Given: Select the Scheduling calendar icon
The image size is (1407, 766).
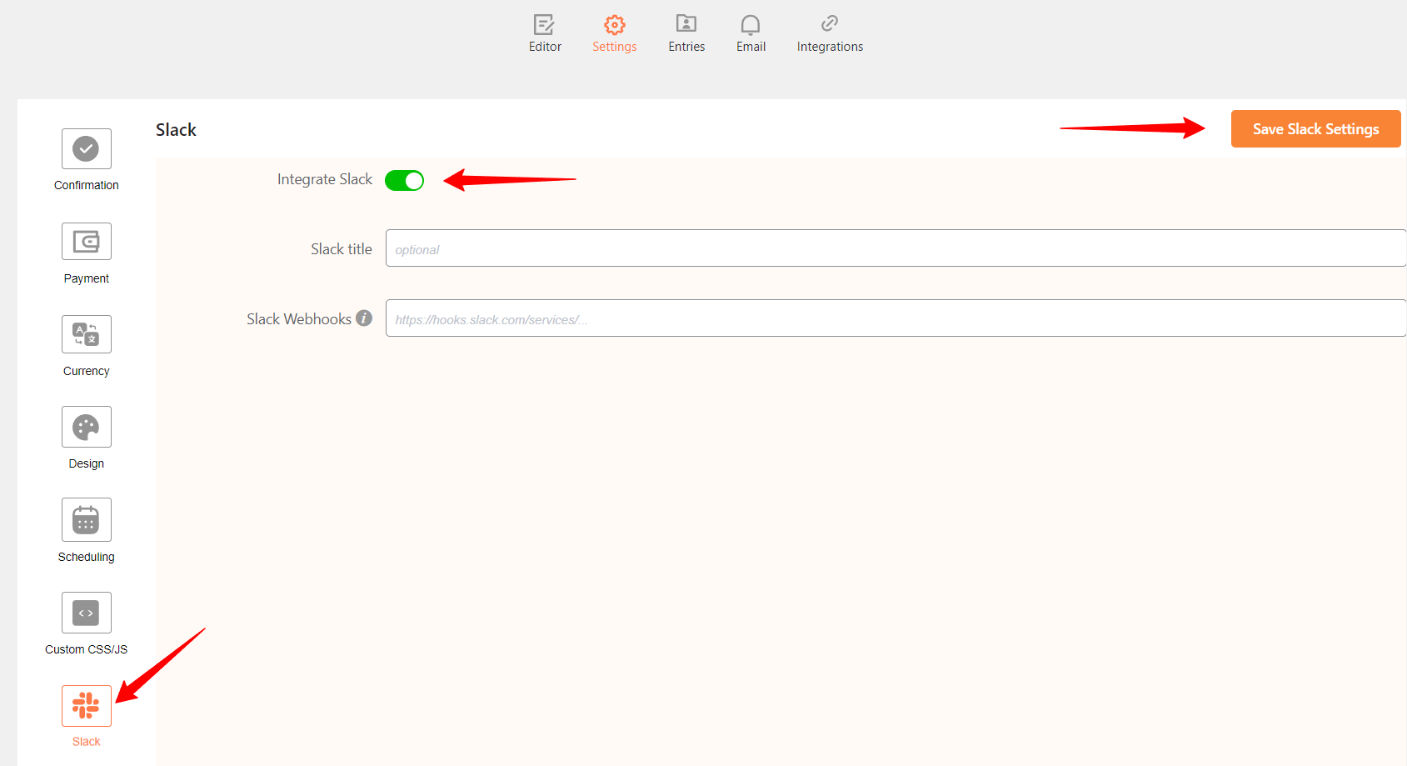Looking at the screenshot, I should (x=87, y=519).
